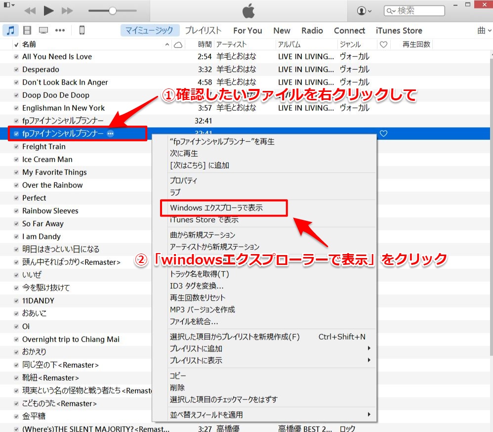Click the fast forward next track button
The image size is (493, 432).
[67, 11]
